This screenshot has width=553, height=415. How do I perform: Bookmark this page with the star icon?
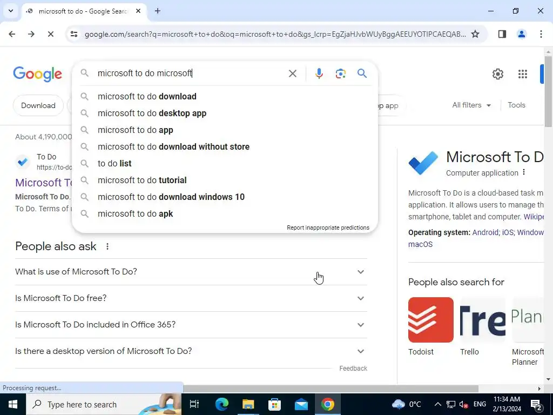coord(475,34)
